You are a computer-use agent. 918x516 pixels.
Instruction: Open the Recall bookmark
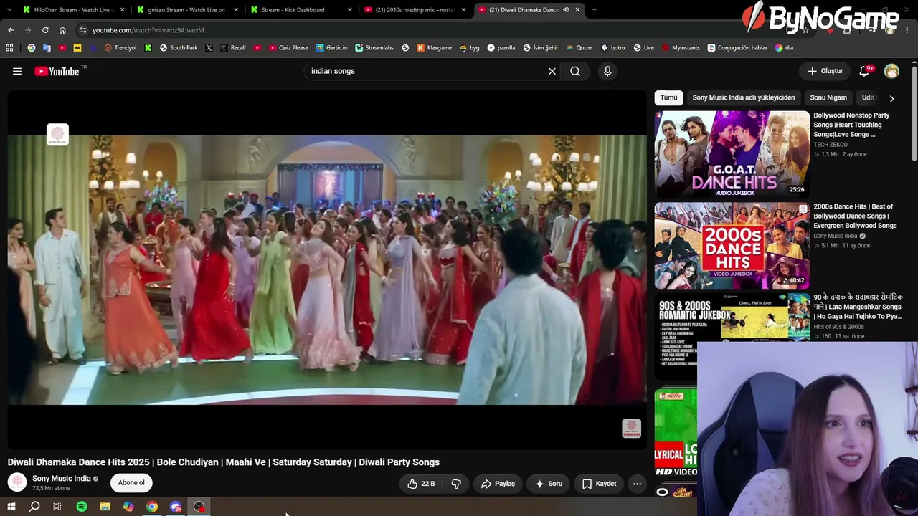233,48
